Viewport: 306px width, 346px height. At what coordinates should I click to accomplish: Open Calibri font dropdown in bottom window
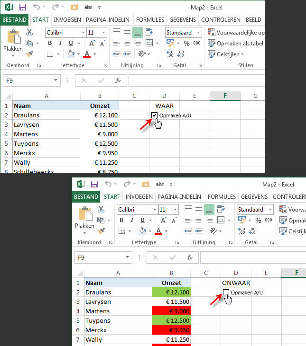[x=155, y=209]
